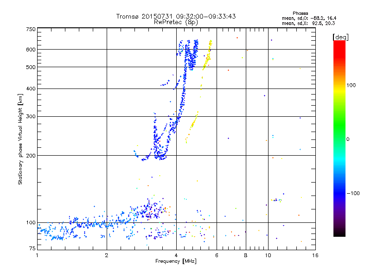371x278 pixels.
Task: Click the plot title 'Tromsø 20150731 09:32:00-09:33:43'
Action: (x=176, y=16)
